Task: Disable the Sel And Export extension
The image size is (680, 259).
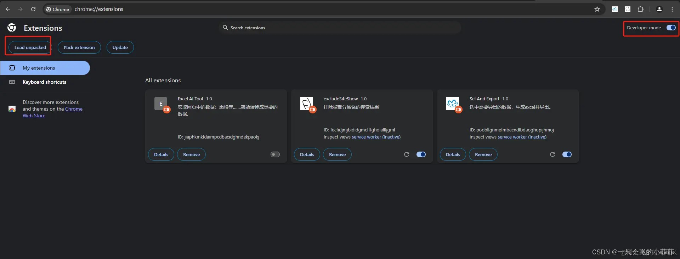Action: point(567,154)
